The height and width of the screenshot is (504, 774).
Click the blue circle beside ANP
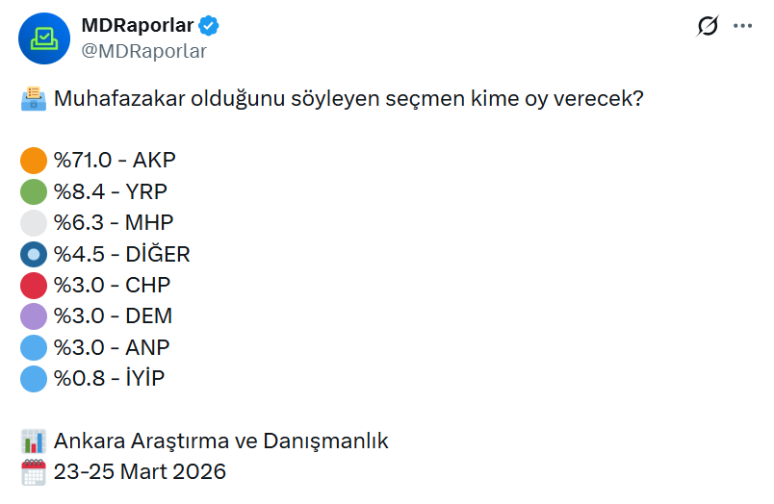pyautogui.click(x=34, y=347)
